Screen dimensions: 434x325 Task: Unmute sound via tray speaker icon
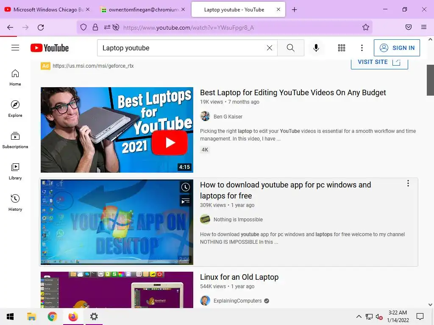pos(379,317)
